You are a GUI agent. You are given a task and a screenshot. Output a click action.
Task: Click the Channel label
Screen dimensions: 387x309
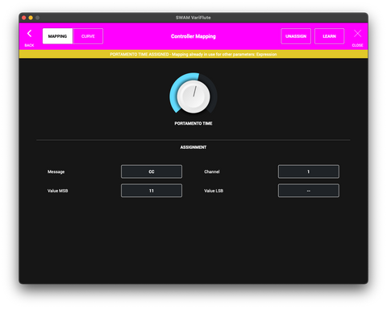click(212, 171)
